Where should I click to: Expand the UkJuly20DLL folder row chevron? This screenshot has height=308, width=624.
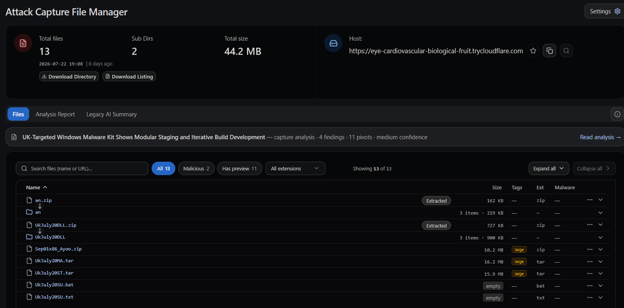(601, 238)
